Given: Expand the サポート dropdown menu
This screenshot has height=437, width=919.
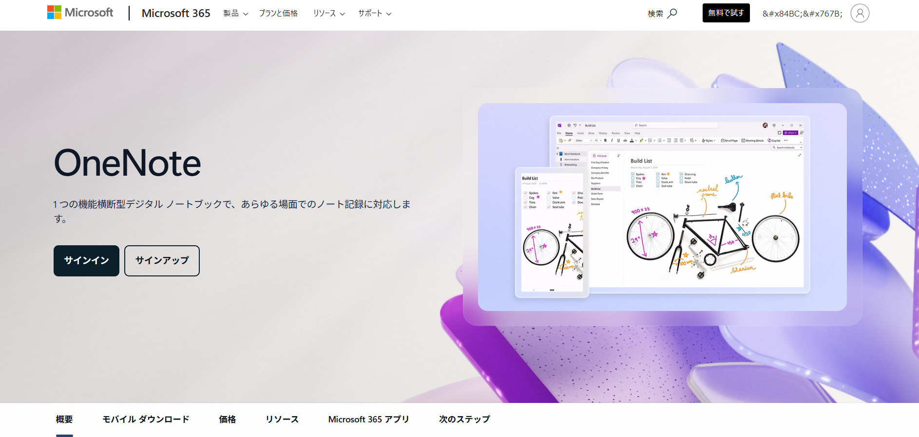Looking at the screenshot, I should [x=375, y=14].
